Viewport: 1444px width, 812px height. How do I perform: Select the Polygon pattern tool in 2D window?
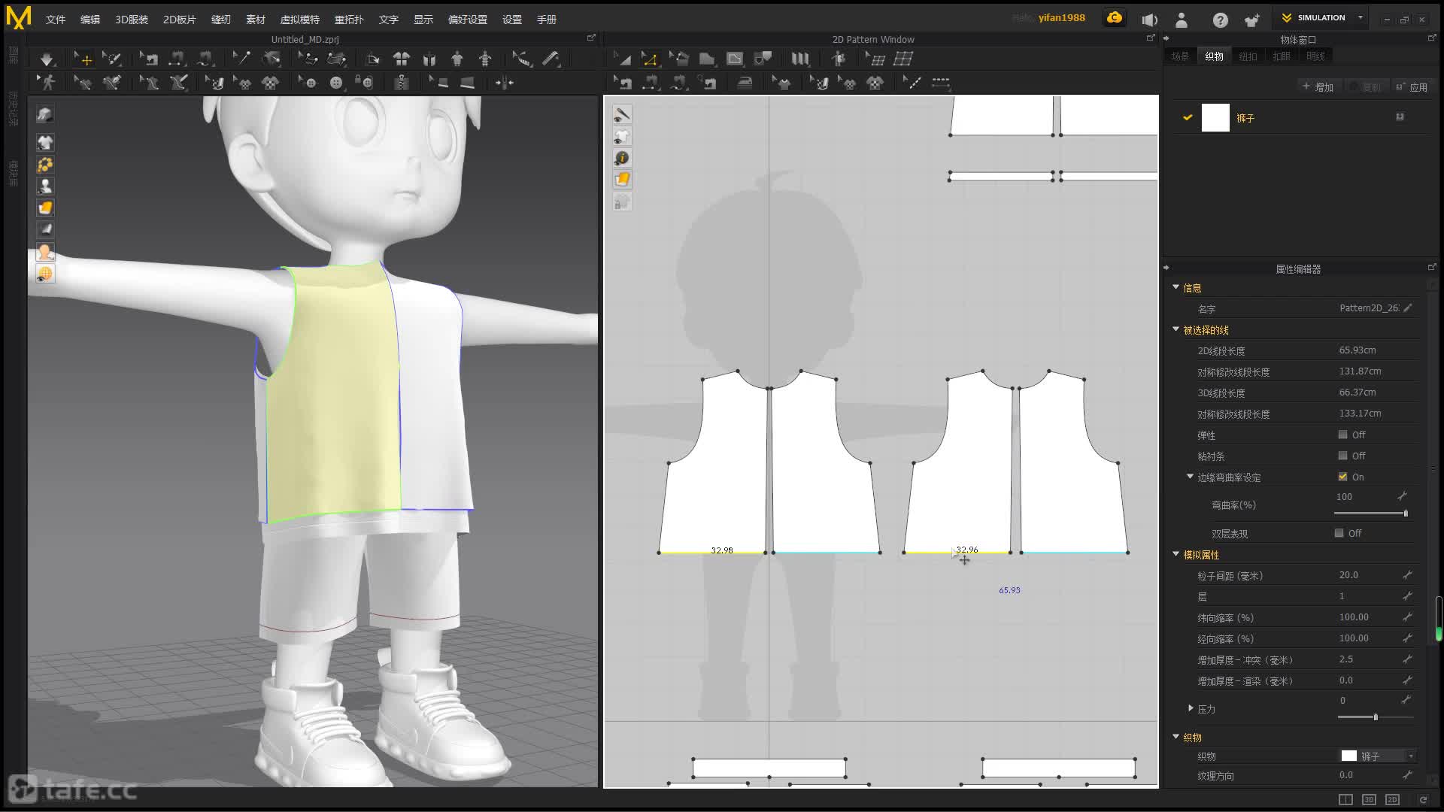click(x=706, y=59)
